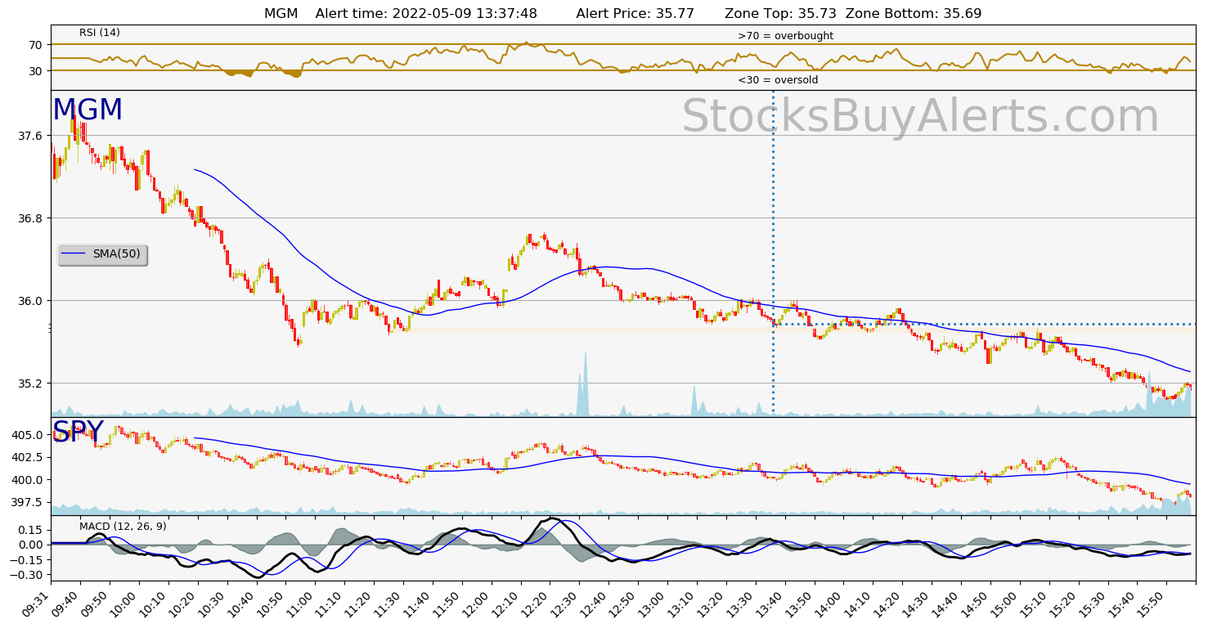The height and width of the screenshot is (628, 1208).
Task: Click the vertical dotted alert-time marker line
Action: (x=773, y=253)
